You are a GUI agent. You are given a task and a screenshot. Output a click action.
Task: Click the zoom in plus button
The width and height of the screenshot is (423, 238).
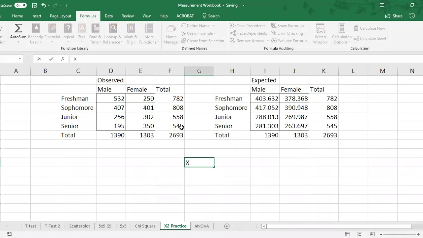[x=418, y=234]
